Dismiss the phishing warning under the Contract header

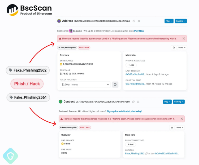click(182, 119)
